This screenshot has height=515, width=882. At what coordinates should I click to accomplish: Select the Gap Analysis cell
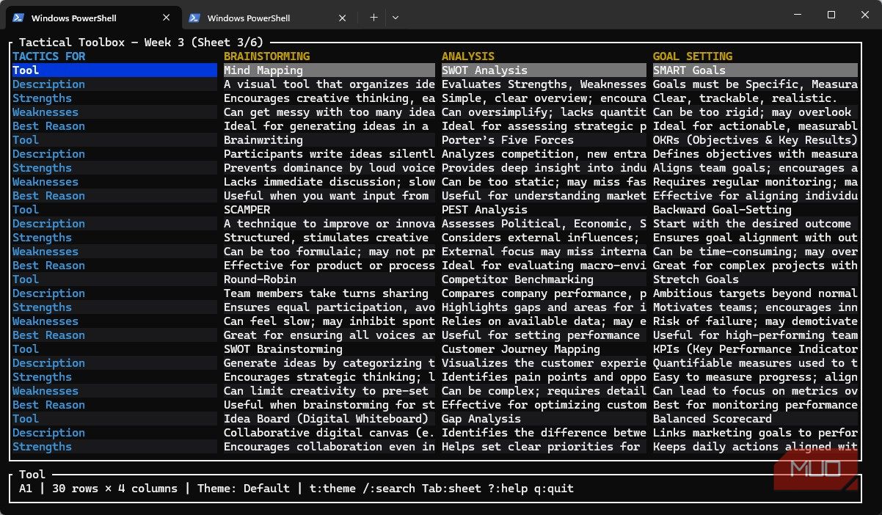544,419
